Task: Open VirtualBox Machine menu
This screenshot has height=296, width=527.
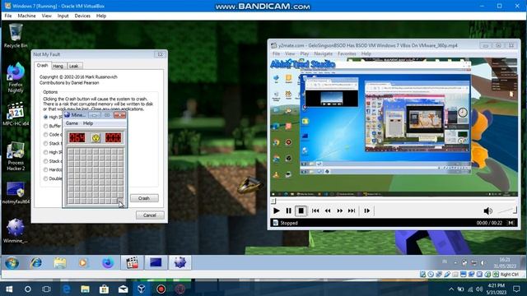Action: coord(26,16)
